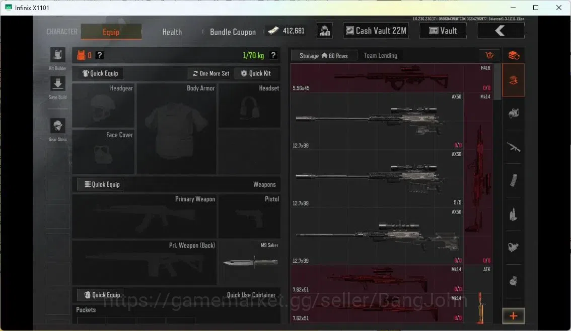This screenshot has height=331, width=571.
Task: Select the H416 rifle in storage
Action: pos(391,78)
